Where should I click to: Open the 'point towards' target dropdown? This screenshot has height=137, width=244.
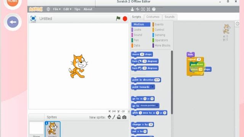pos(152,87)
